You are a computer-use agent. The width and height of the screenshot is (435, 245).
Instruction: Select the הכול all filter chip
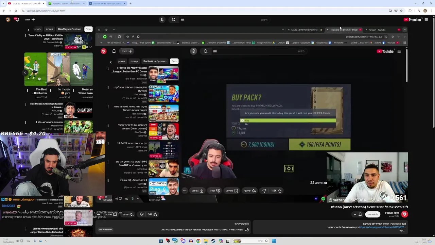(88, 29)
